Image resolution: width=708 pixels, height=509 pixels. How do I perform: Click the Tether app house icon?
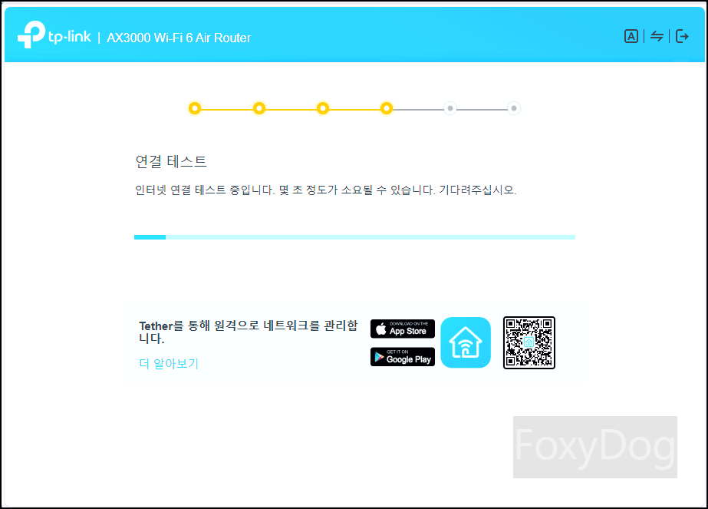[466, 342]
